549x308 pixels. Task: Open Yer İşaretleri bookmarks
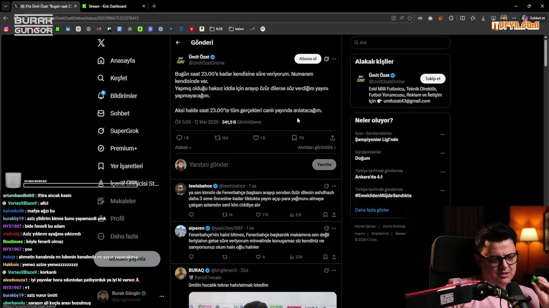pyautogui.click(x=120, y=166)
